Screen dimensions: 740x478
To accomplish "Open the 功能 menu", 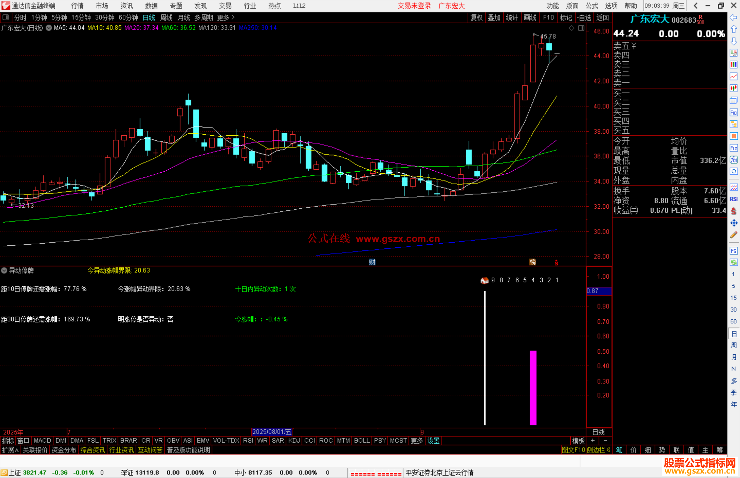I will pos(553,6).
